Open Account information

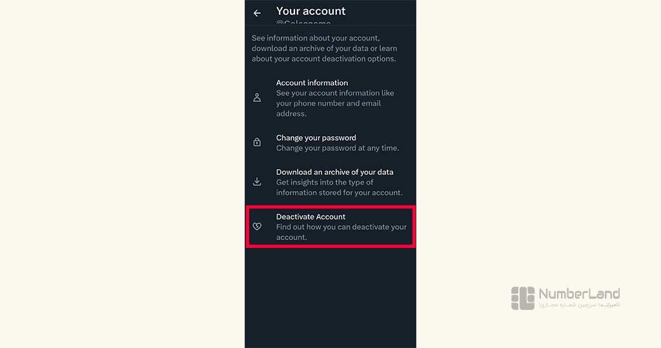330,98
